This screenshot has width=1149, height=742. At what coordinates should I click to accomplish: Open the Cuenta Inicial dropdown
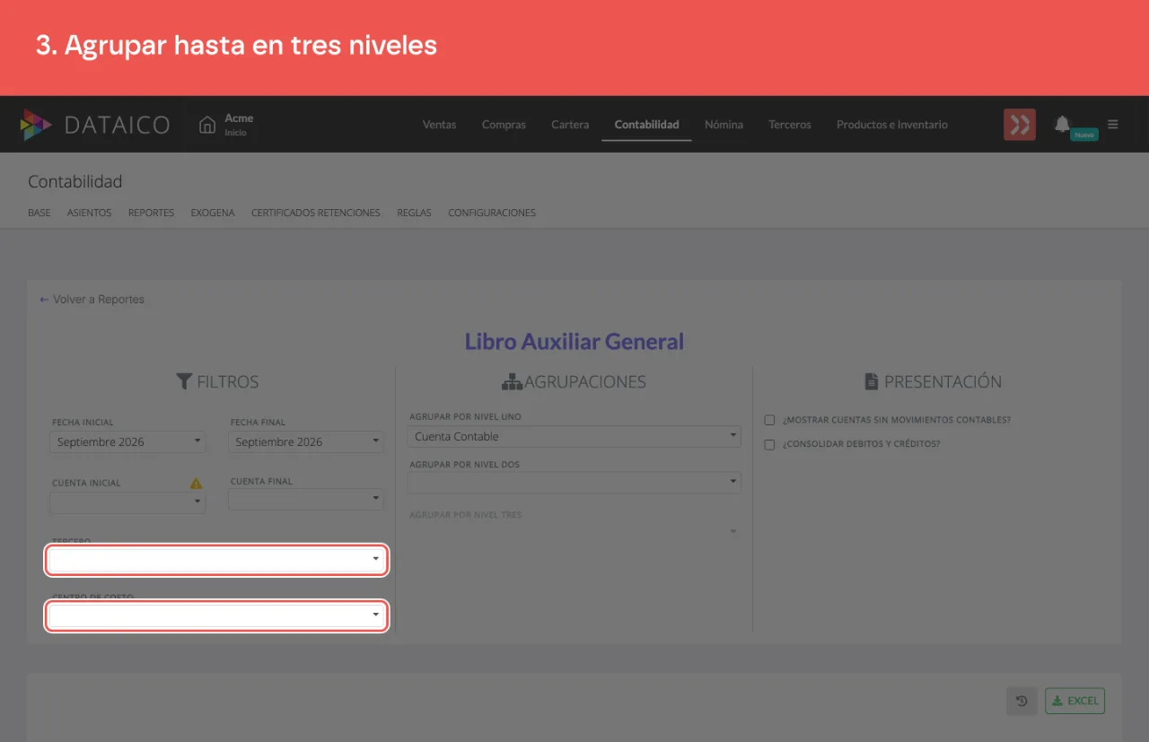tap(127, 502)
